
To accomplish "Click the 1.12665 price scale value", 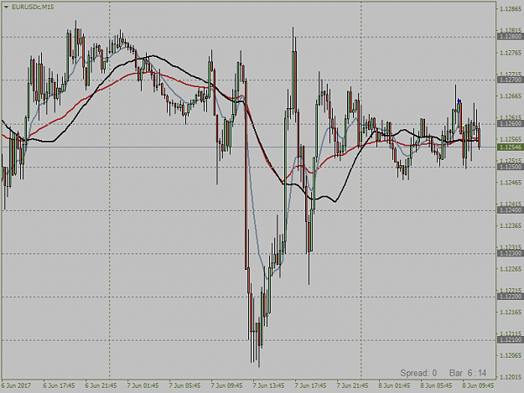I will (511, 96).
